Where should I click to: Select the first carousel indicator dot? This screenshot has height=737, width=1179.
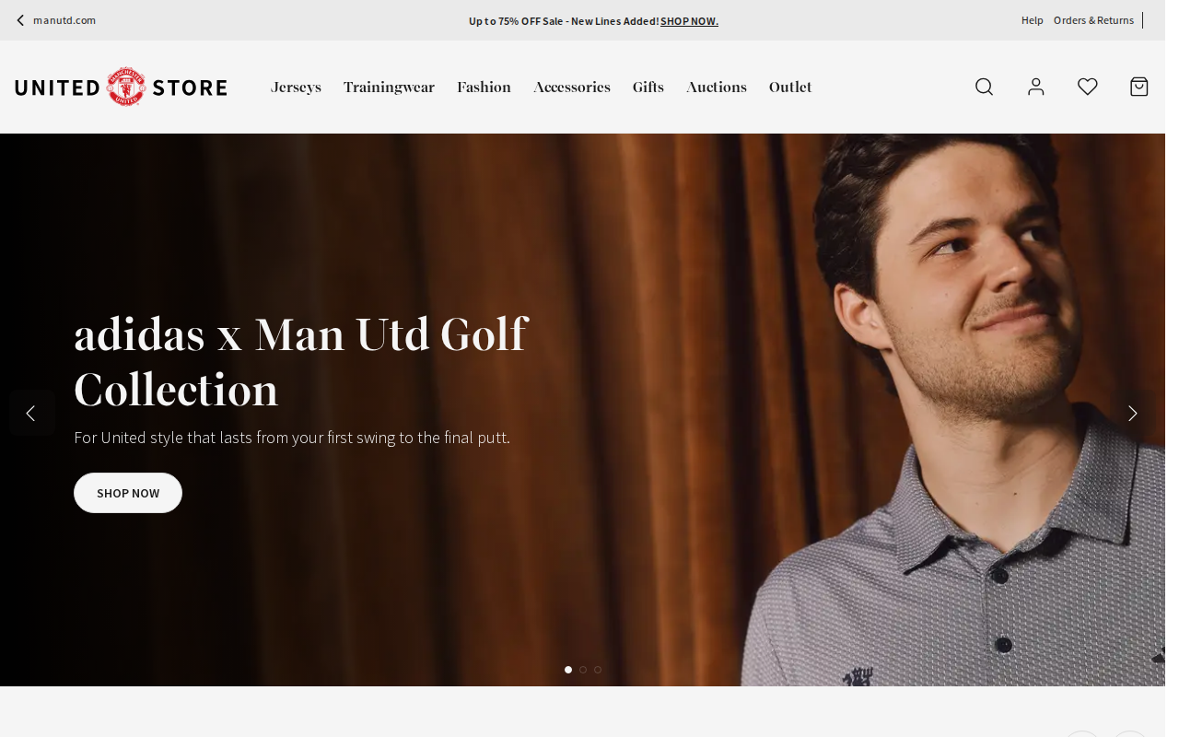pyautogui.click(x=568, y=670)
